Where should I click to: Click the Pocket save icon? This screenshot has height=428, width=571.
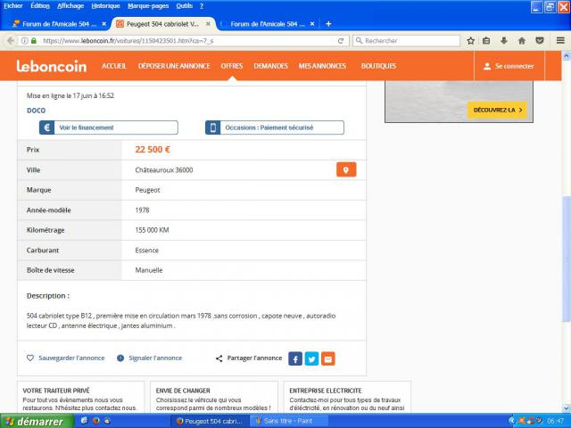540,41
